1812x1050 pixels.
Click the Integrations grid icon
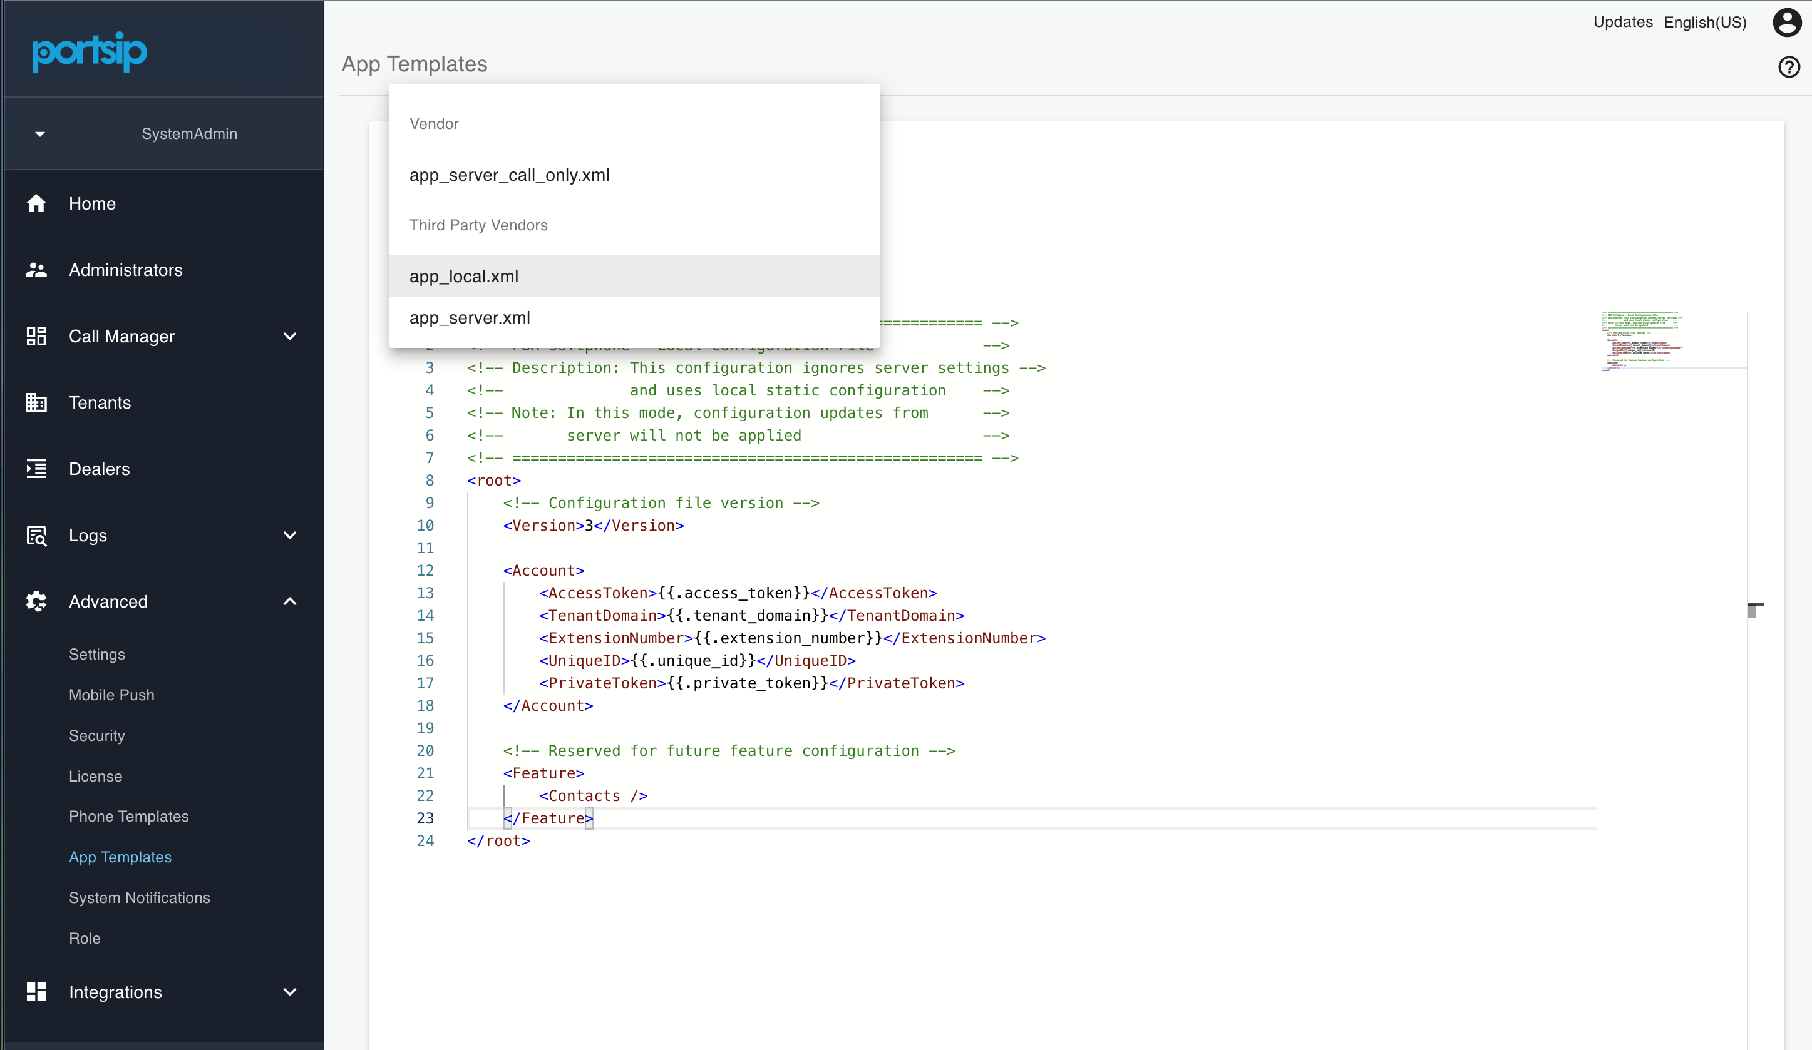(x=36, y=992)
